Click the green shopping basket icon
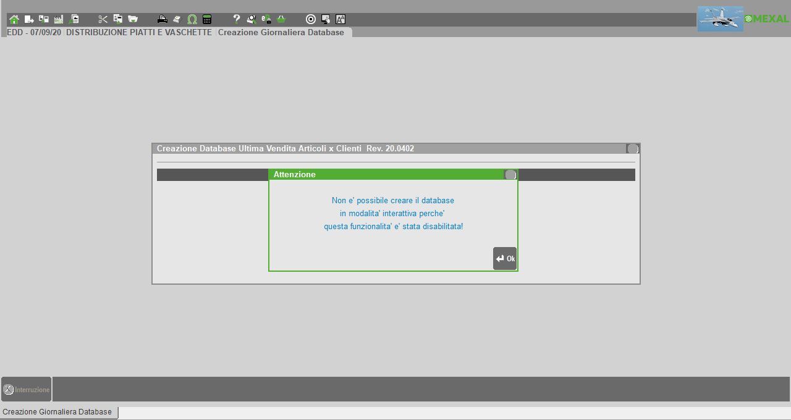791x420 pixels. [281, 19]
